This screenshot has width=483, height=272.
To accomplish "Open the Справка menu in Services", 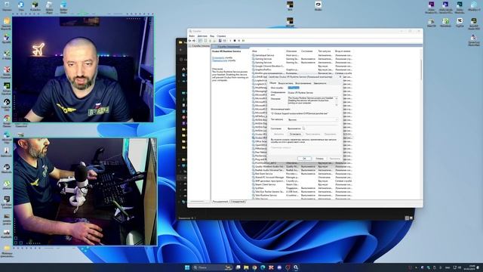I will coord(221,36).
